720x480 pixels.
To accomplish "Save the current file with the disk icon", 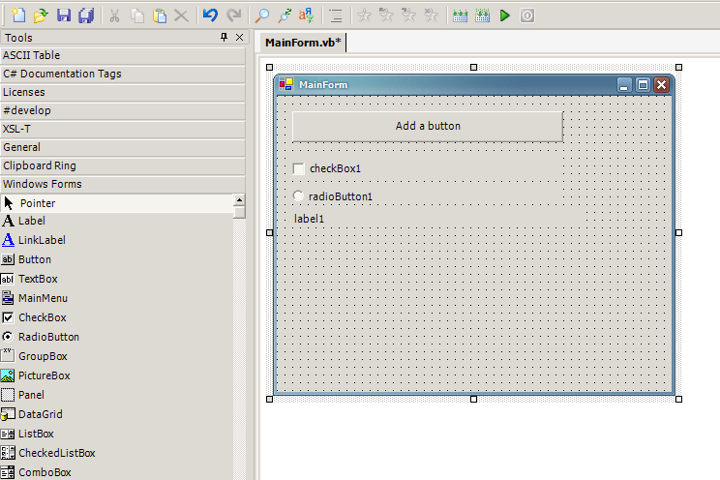I will point(64,15).
